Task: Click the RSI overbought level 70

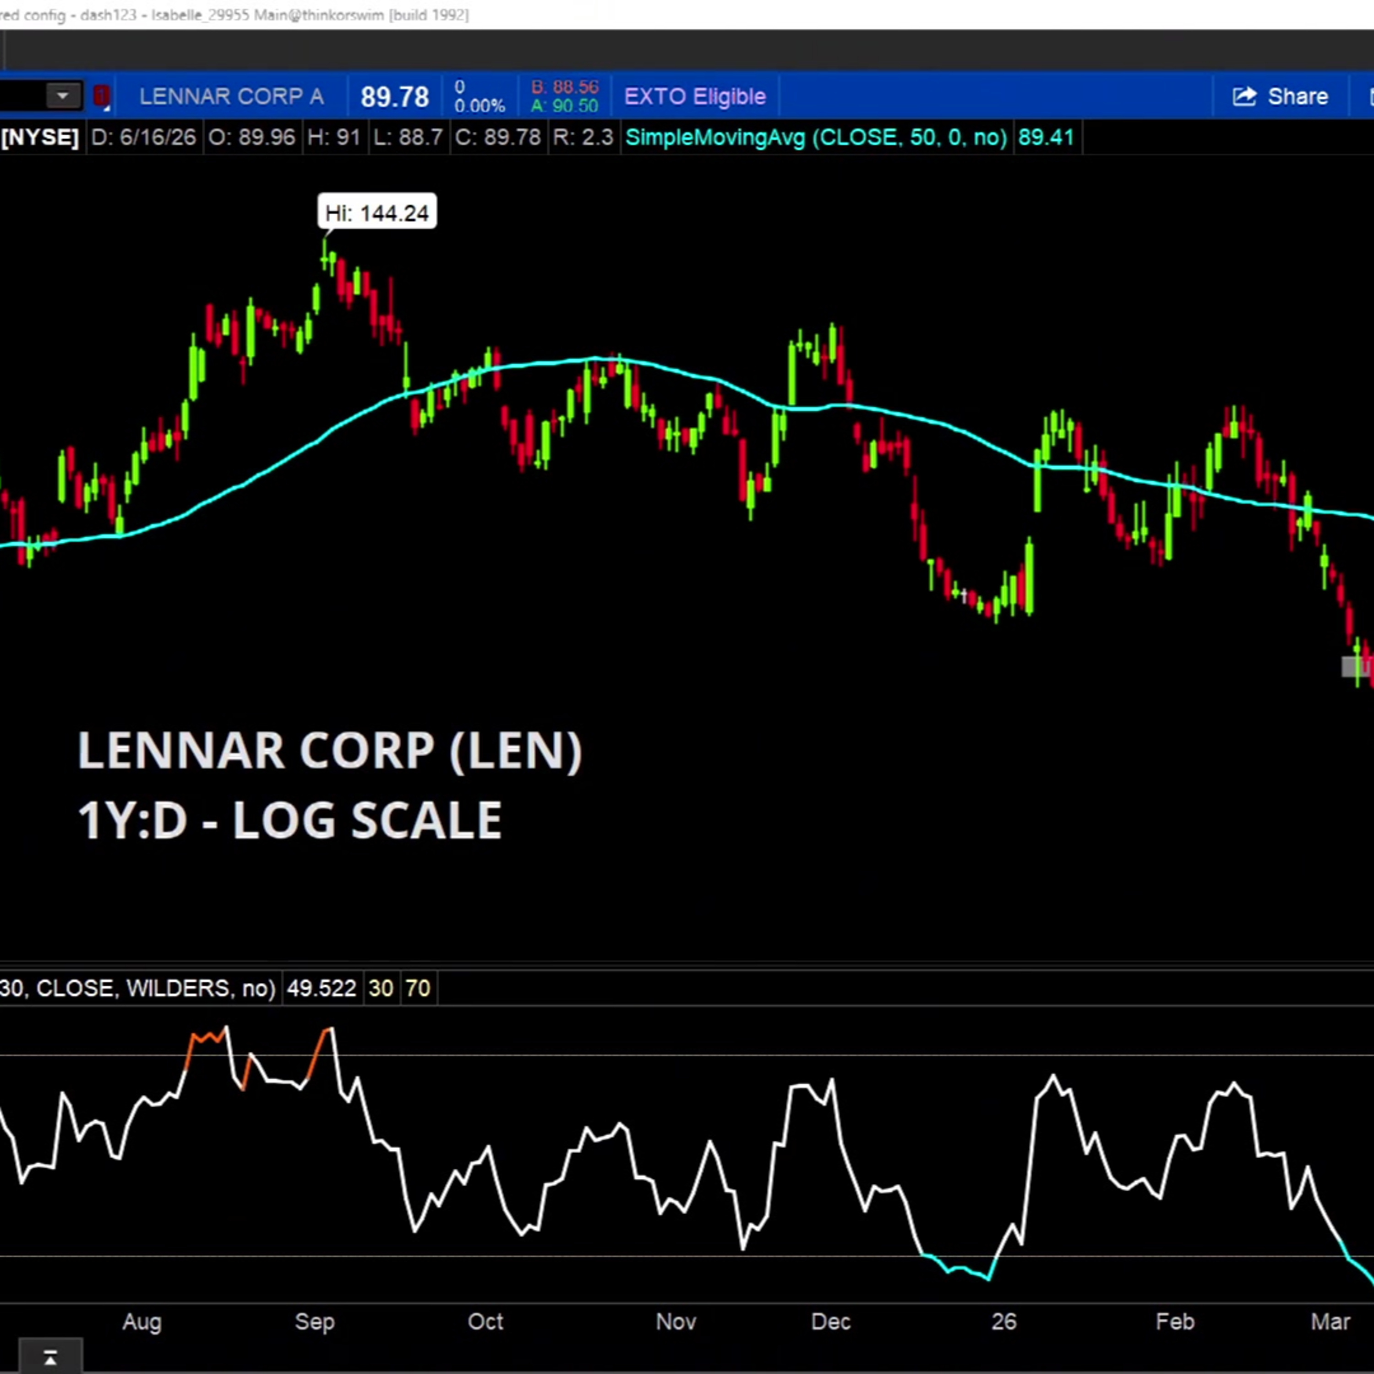Action: pos(417,988)
